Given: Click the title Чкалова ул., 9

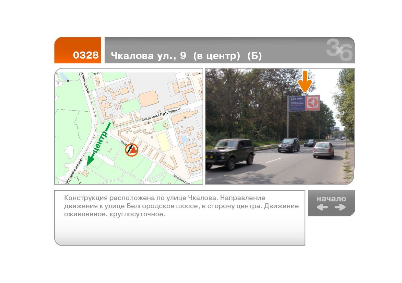Looking at the screenshot, I should [x=148, y=56].
